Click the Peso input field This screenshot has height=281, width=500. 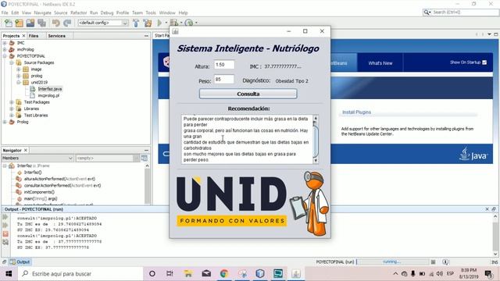pos(224,80)
